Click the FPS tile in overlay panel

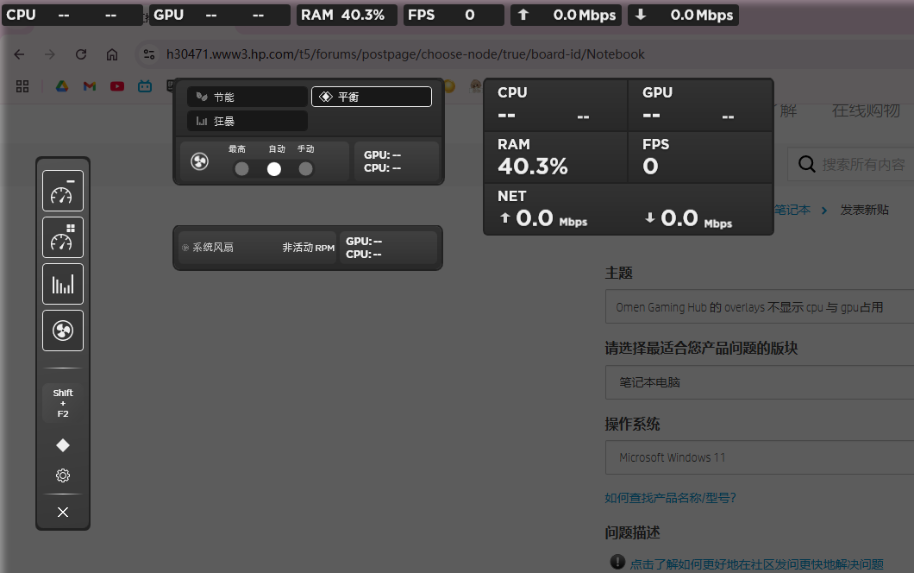[x=700, y=158]
